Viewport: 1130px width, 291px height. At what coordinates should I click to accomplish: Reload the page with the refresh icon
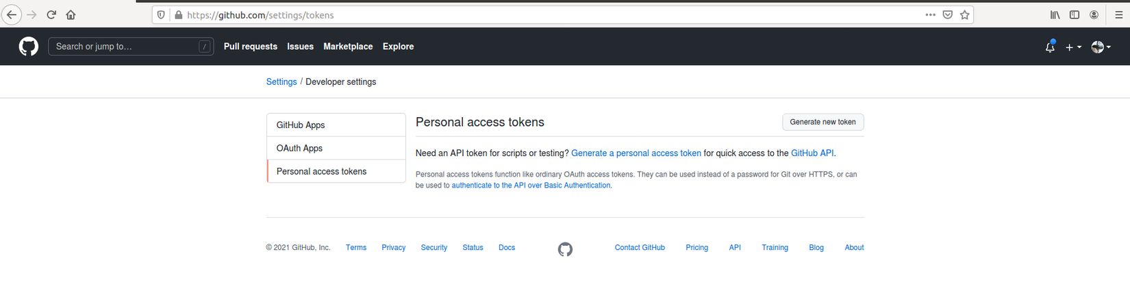pyautogui.click(x=51, y=15)
